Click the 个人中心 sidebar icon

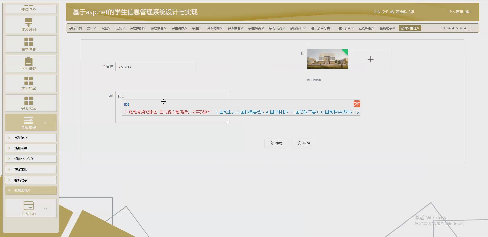tap(28, 206)
